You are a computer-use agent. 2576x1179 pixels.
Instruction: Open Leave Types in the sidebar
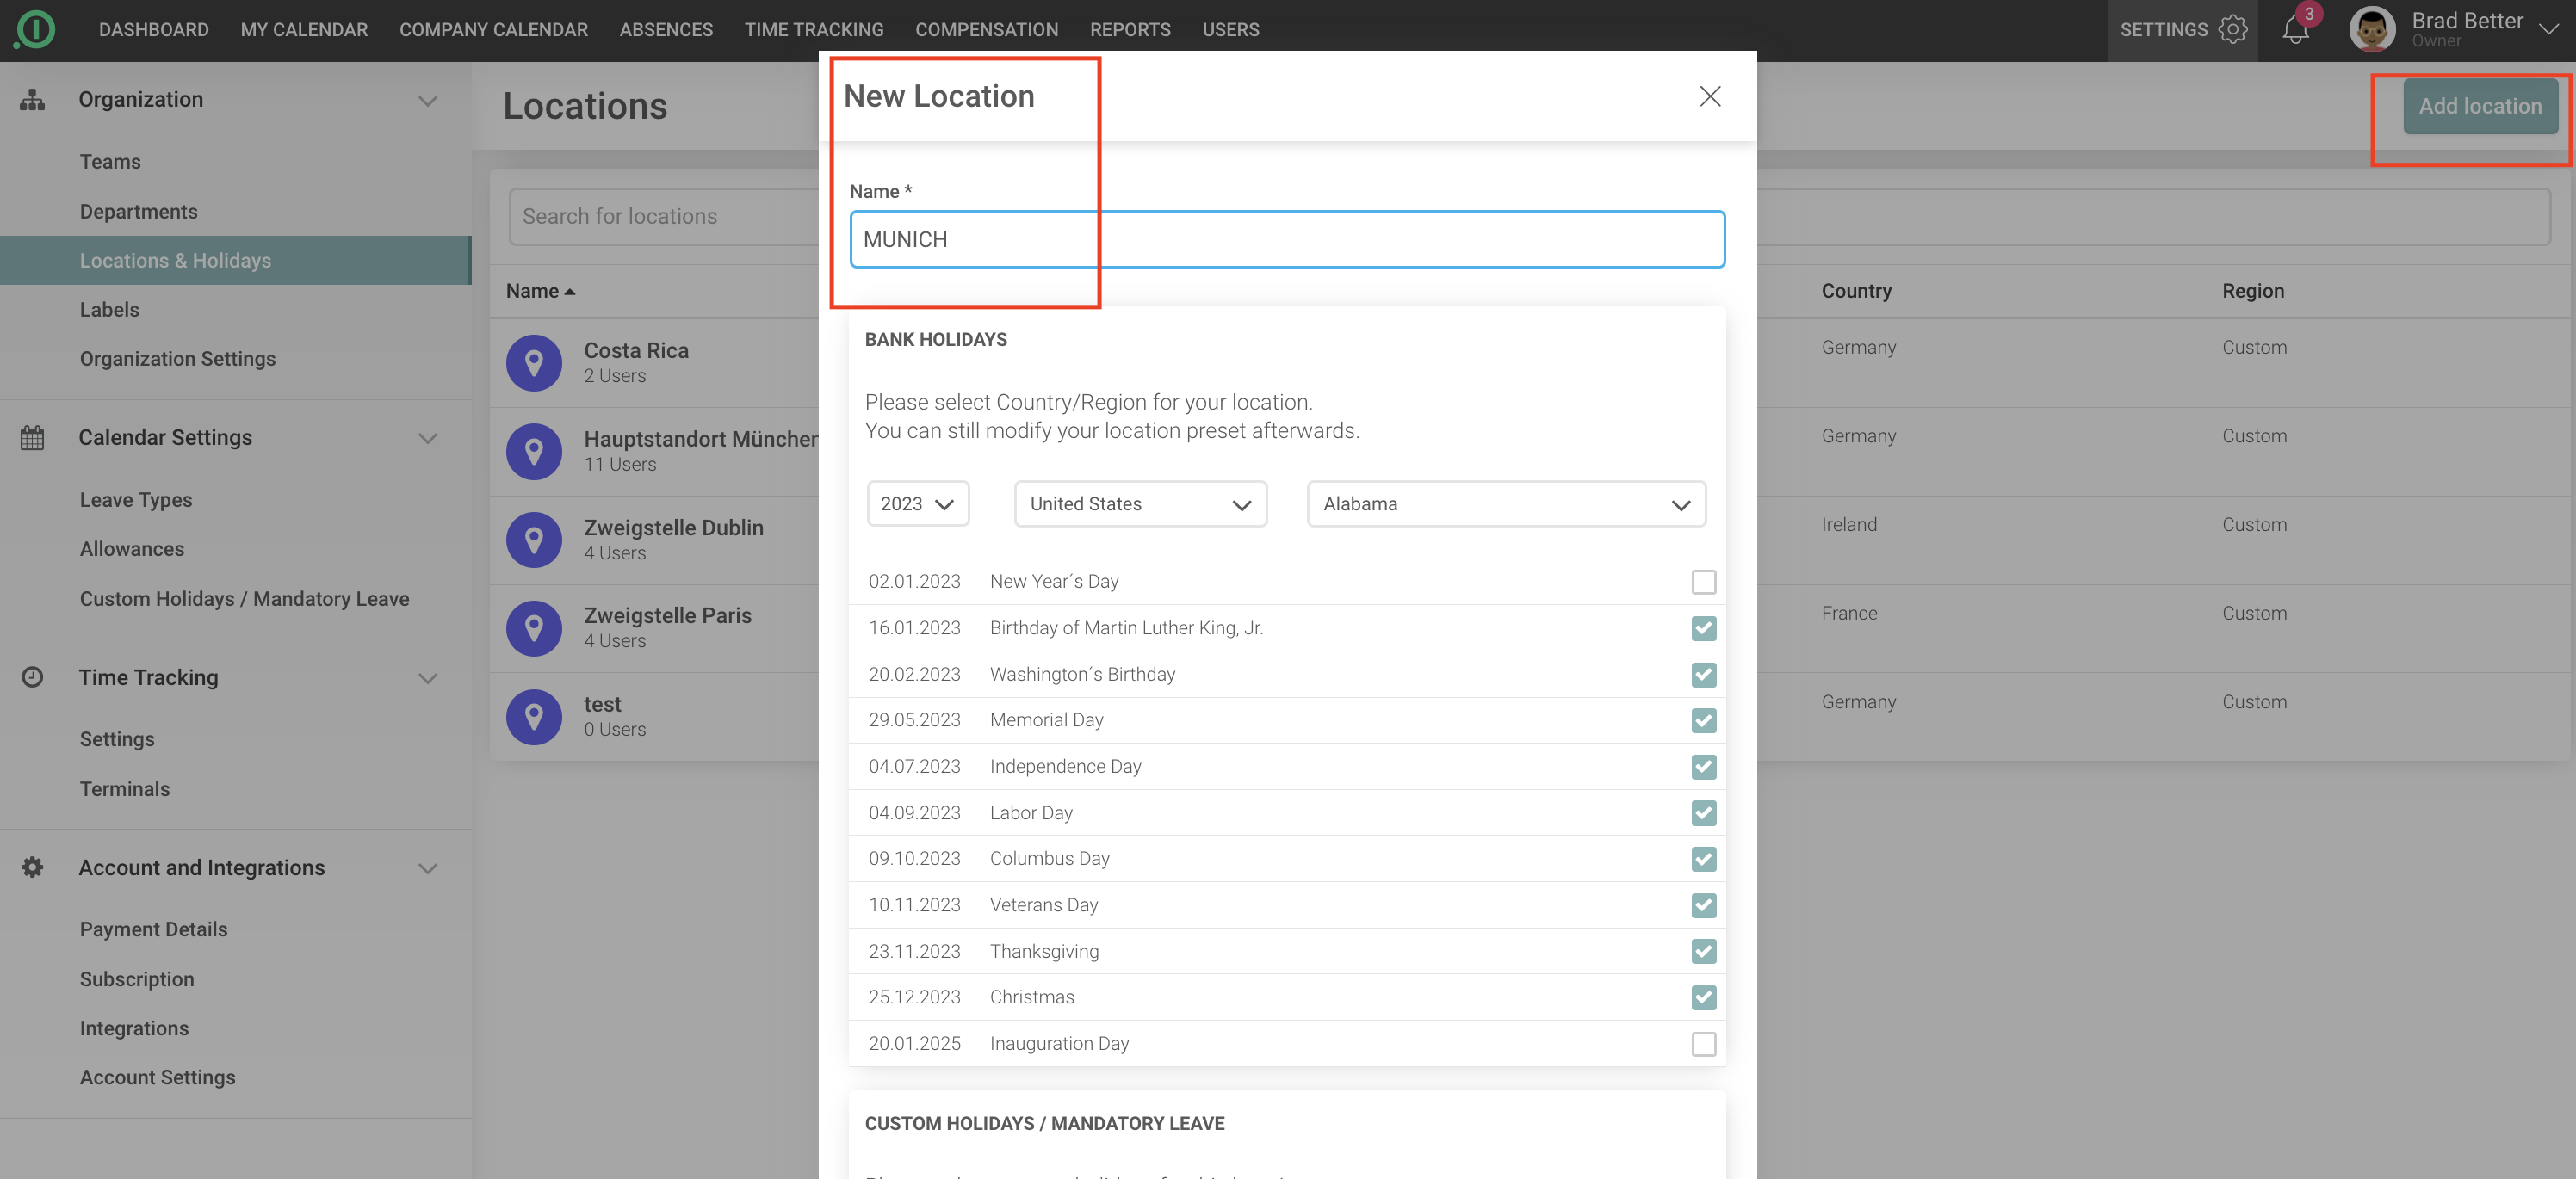(136, 500)
